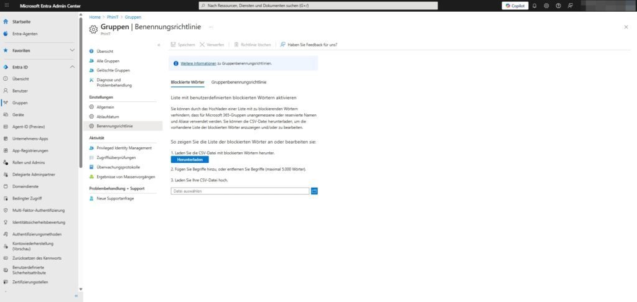Open the Weitere Informationen link
637x302 pixels.
(x=198, y=63)
